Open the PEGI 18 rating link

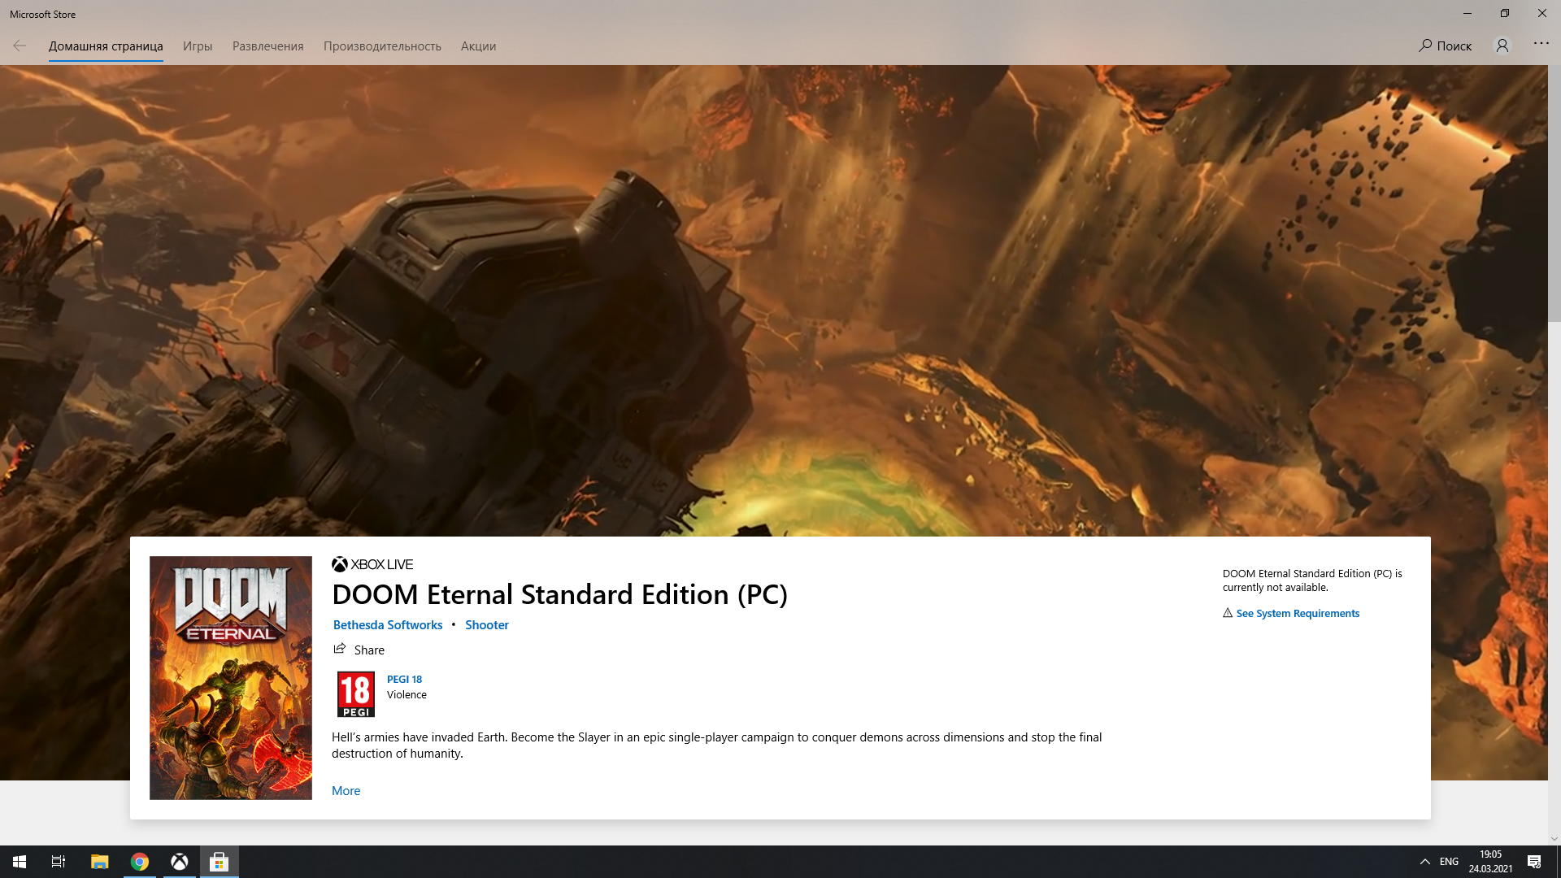[404, 679]
